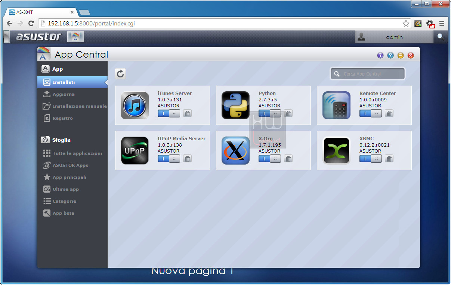Click the Remote Center title text
The width and height of the screenshot is (451, 285).
coord(378,94)
